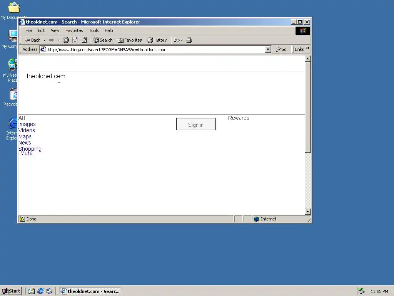Print the page with Print icon
The width and height of the screenshot is (394, 296).
pos(189,40)
